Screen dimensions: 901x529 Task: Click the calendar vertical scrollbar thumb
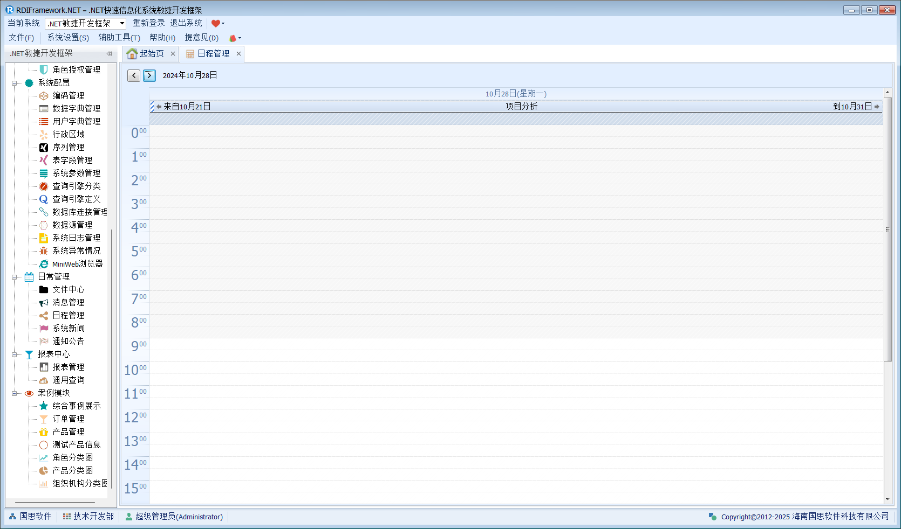[888, 229]
